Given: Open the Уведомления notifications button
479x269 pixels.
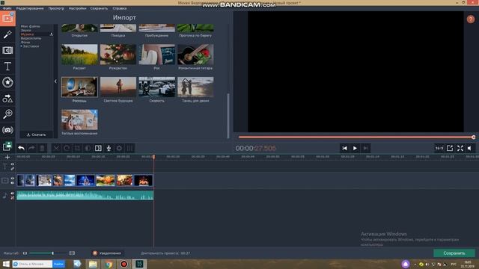Looking at the screenshot, I should click(107, 253).
